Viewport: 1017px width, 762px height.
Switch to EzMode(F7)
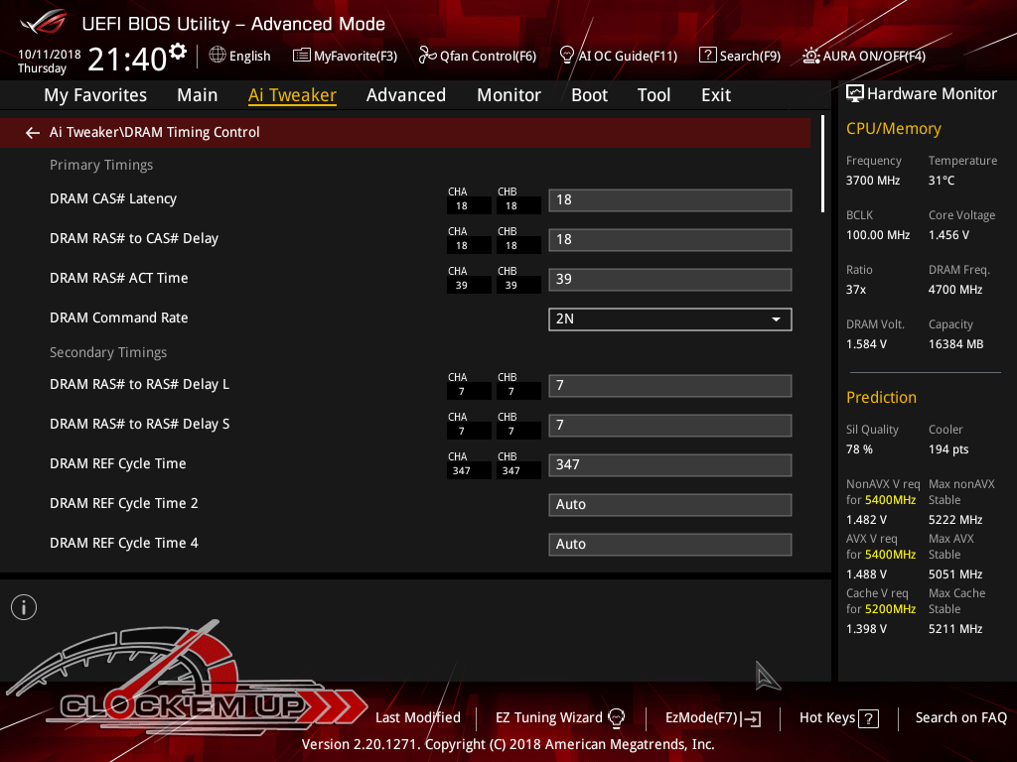pos(712,717)
